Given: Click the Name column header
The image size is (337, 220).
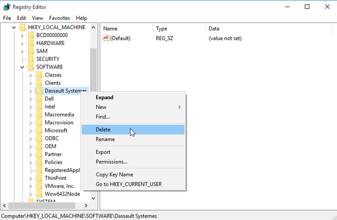Looking at the screenshot, I should point(127,29).
